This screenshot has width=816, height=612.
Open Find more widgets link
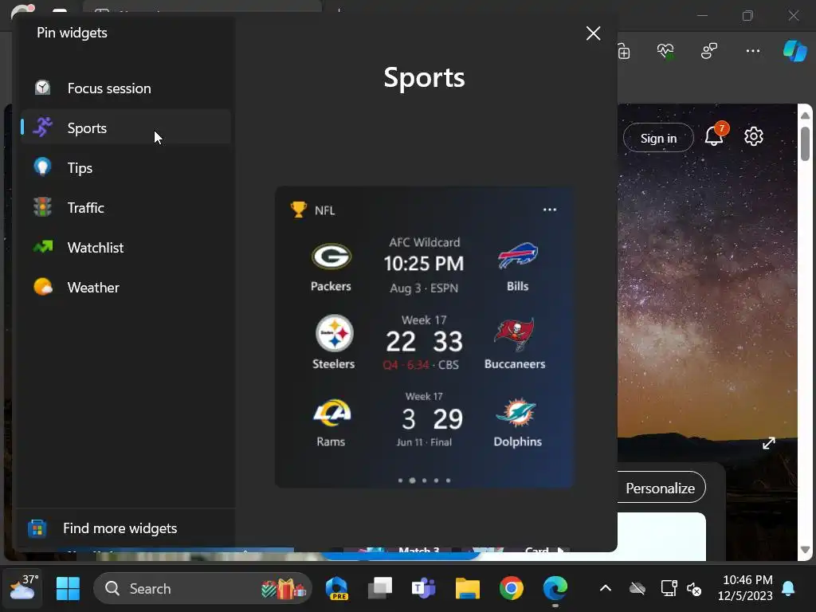pyautogui.click(x=120, y=528)
